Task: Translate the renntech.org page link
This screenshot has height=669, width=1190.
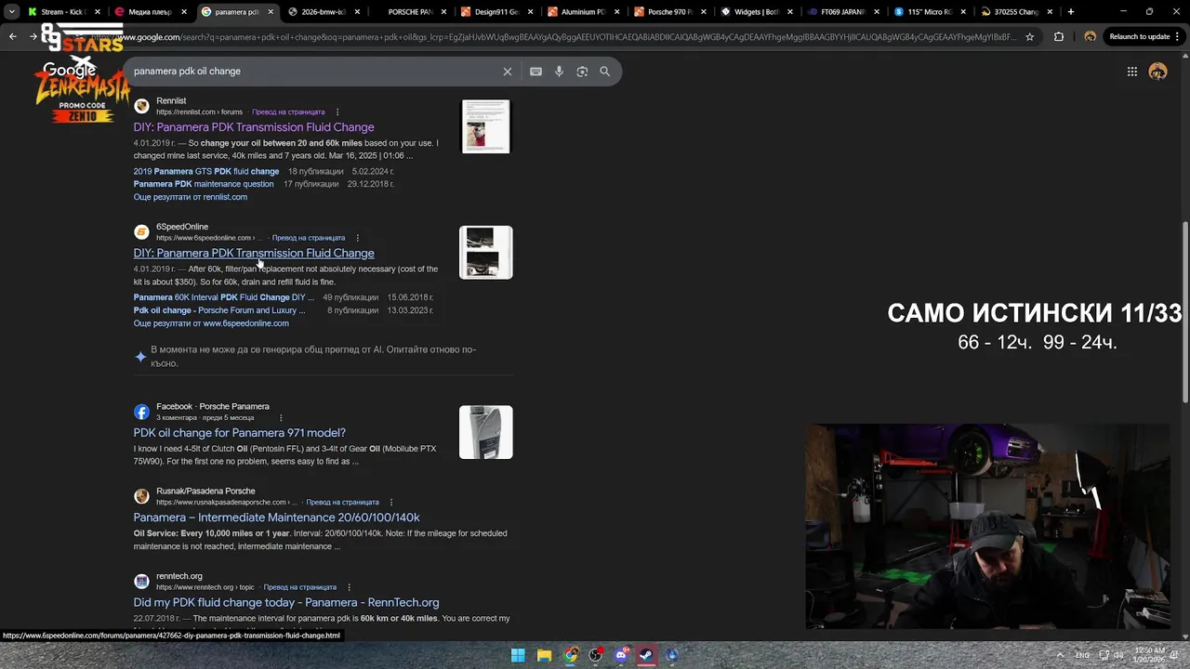Action: [299, 587]
